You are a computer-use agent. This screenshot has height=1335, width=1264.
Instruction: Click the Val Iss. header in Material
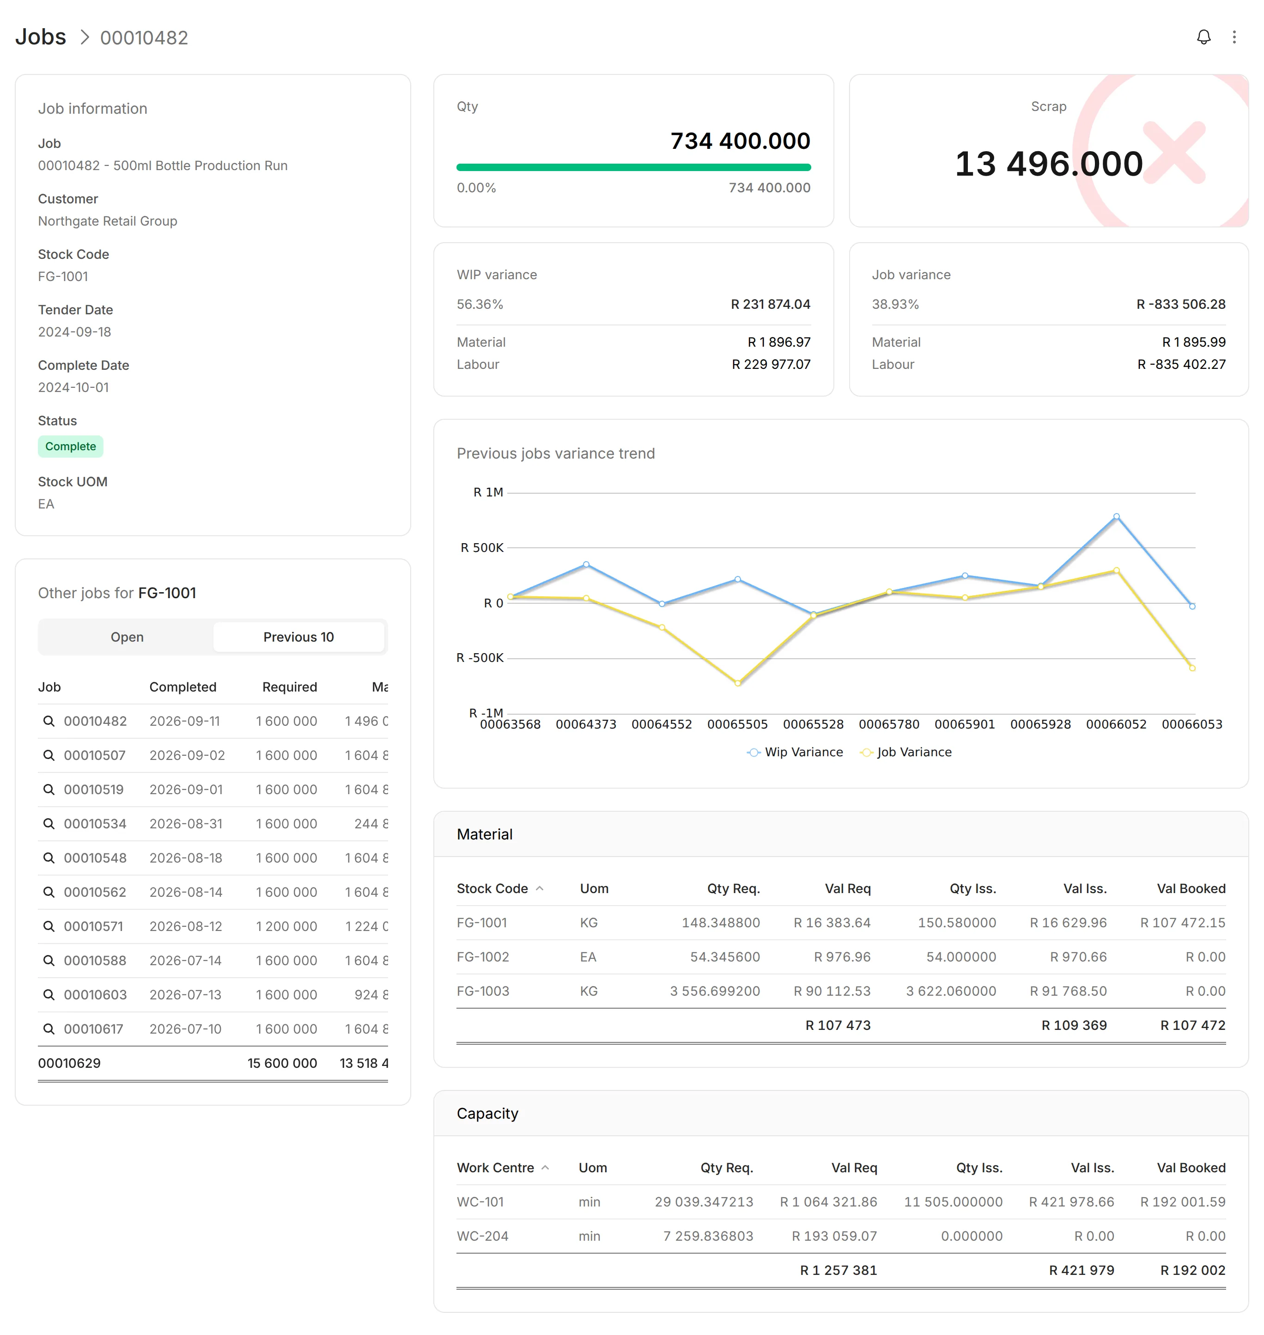click(x=1085, y=888)
